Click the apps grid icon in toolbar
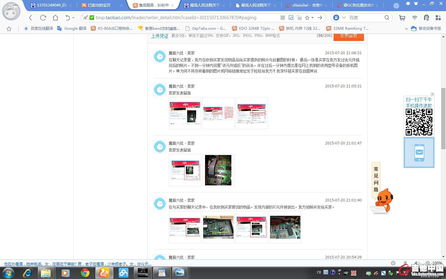446x279 pixels. [x=438, y=18]
